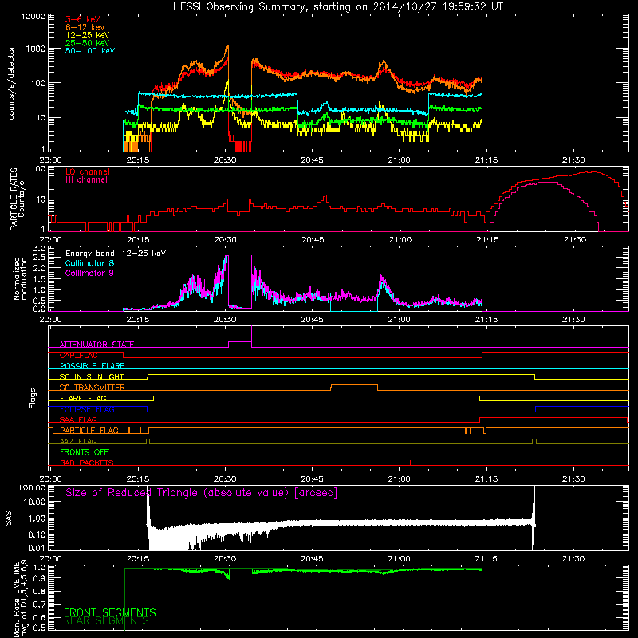This screenshot has height=638, width=638.
Task: Select the 'Collimator 8' legend label
Action: 89,263
